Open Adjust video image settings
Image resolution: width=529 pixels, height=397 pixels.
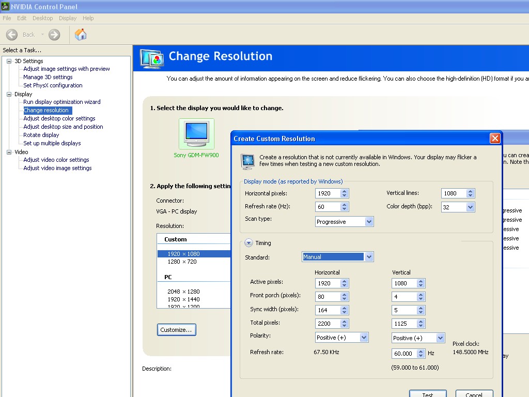57,168
